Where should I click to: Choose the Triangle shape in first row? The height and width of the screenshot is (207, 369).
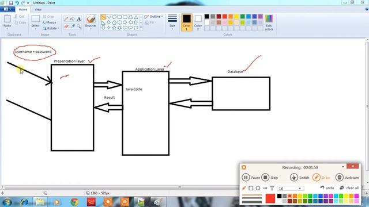[136, 17]
